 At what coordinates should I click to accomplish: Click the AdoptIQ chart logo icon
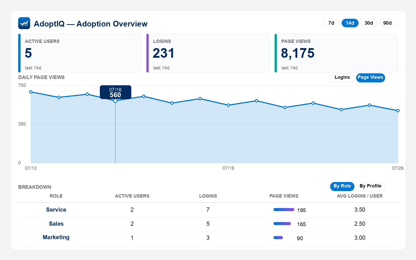click(x=24, y=23)
